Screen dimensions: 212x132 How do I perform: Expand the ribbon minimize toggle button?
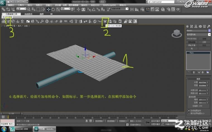(x=51, y=14)
